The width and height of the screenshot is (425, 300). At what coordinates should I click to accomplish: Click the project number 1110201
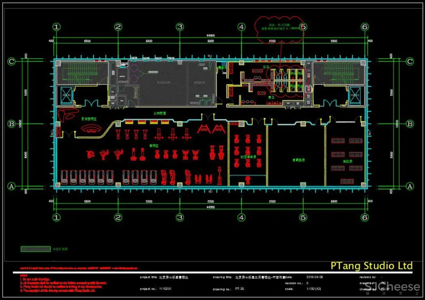tap(165, 289)
